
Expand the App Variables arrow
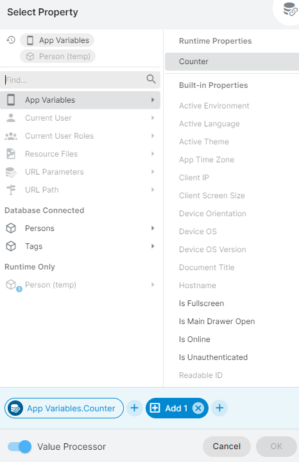pos(153,100)
